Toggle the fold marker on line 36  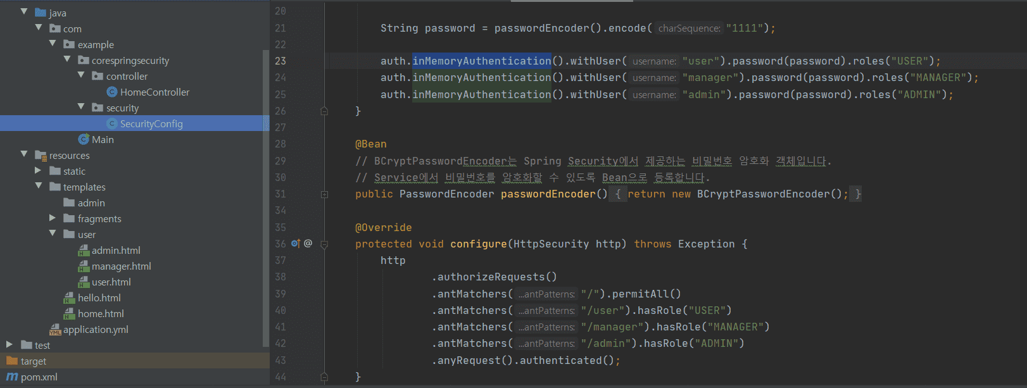click(324, 244)
